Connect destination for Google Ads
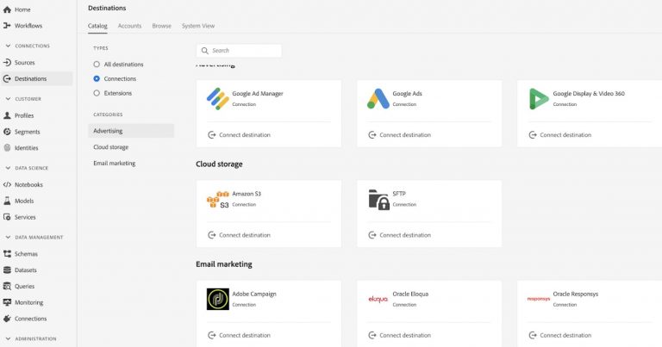 [x=399, y=135]
